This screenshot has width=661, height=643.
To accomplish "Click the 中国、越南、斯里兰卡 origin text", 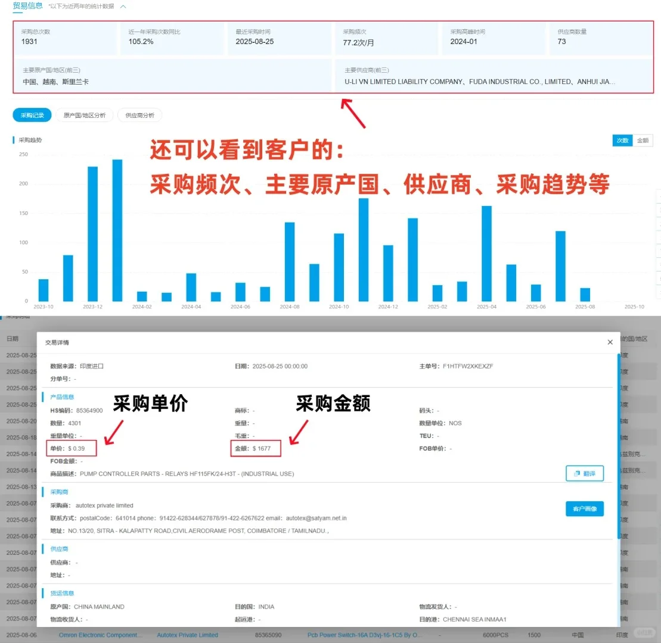I will (x=55, y=82).
